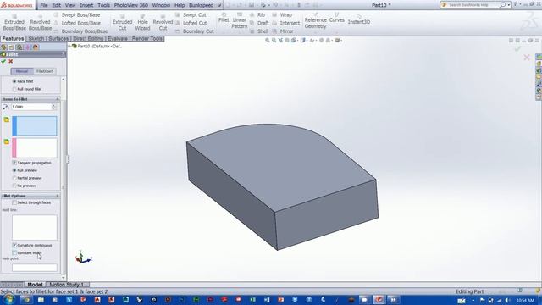Open the Hole Wizard tool

coord(142,22)
